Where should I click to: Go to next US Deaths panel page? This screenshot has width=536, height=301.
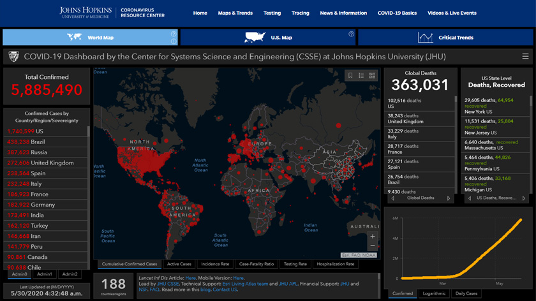(x=524, y=198)
